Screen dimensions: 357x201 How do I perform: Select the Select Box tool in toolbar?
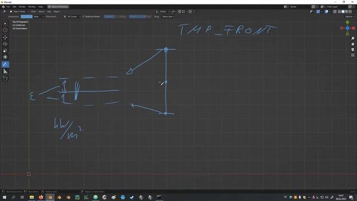point(5,23)
